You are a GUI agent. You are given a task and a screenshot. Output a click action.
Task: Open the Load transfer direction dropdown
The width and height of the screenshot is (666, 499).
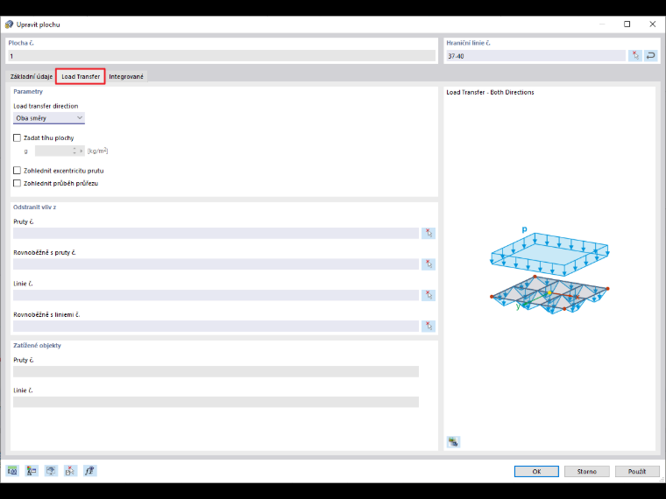49,118
